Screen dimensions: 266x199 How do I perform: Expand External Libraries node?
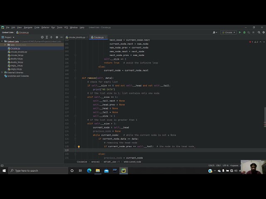(x=2, y=73)
